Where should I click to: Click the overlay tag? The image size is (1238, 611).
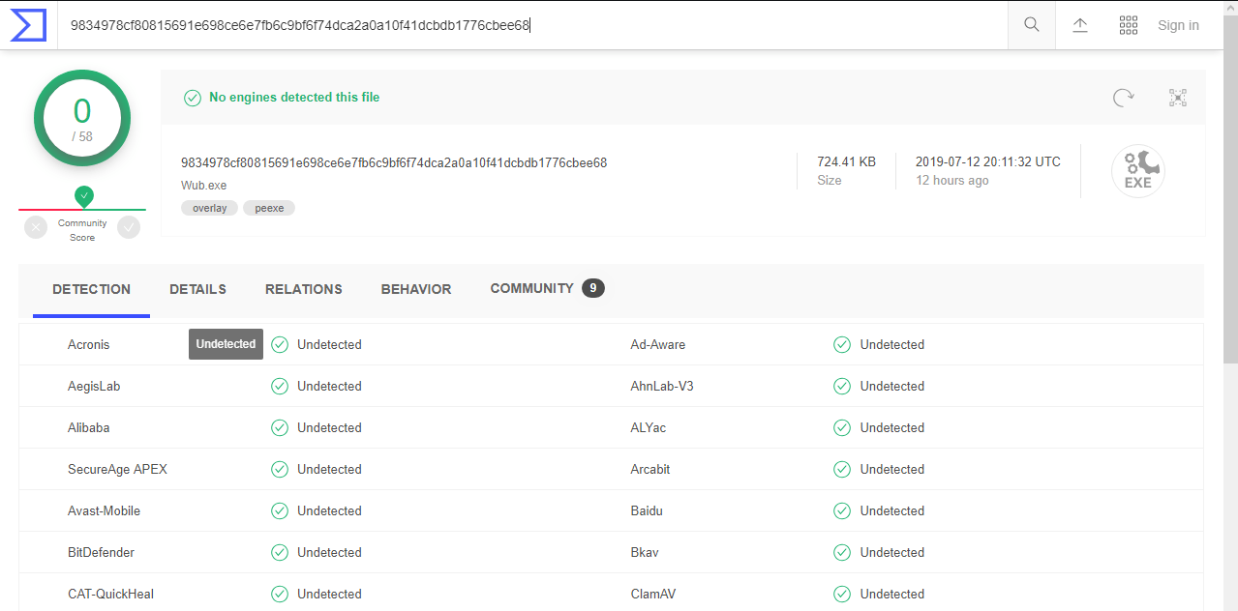[209, 208]
